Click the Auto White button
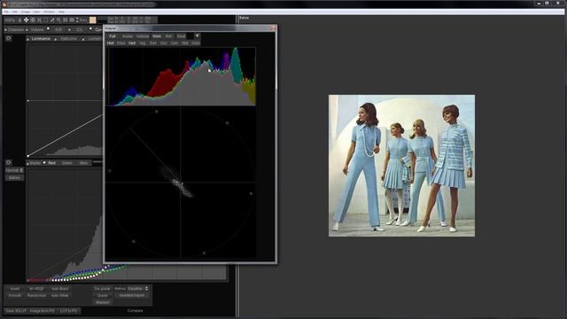567x319 pixels. point(59,295)
